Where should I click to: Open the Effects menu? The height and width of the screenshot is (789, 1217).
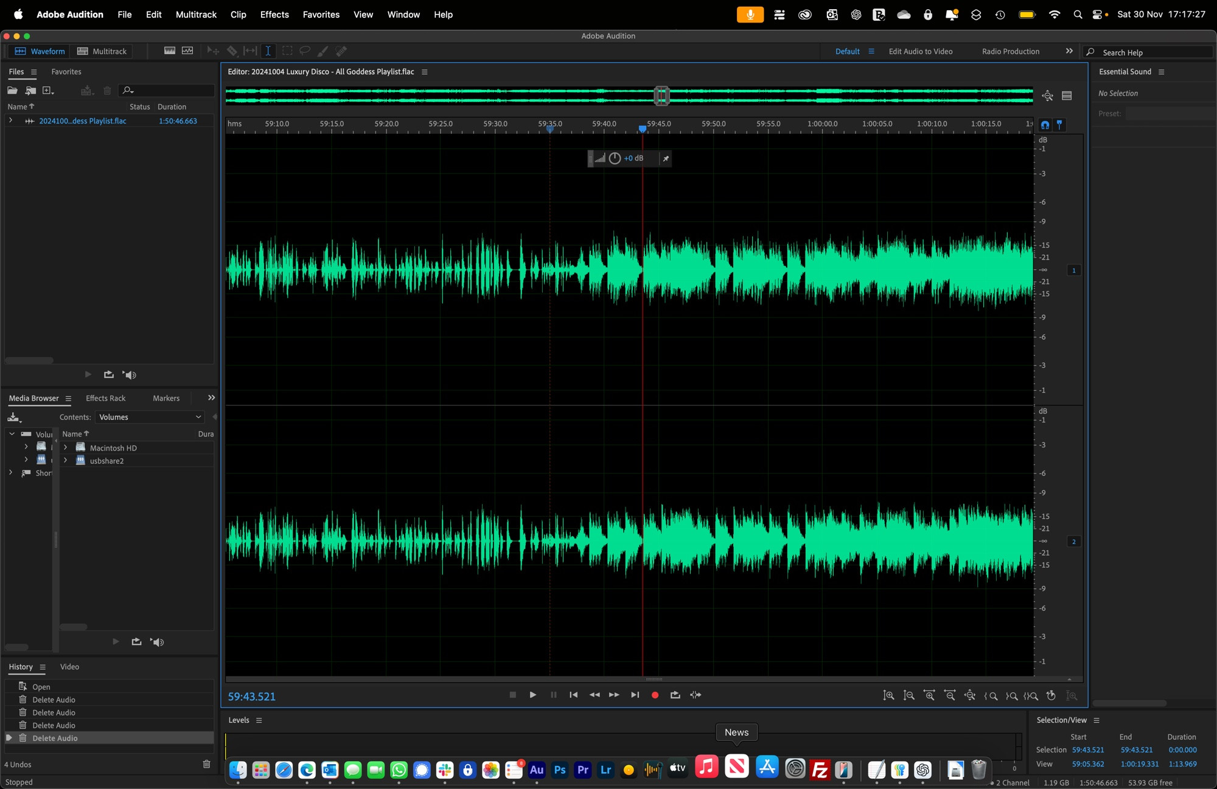tap(274, 15)
